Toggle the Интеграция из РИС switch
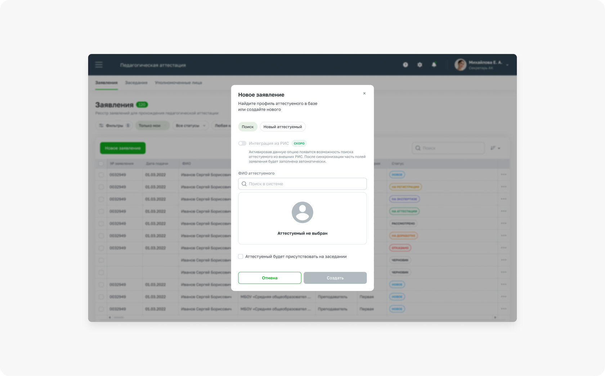 click(x=242, y=143)
